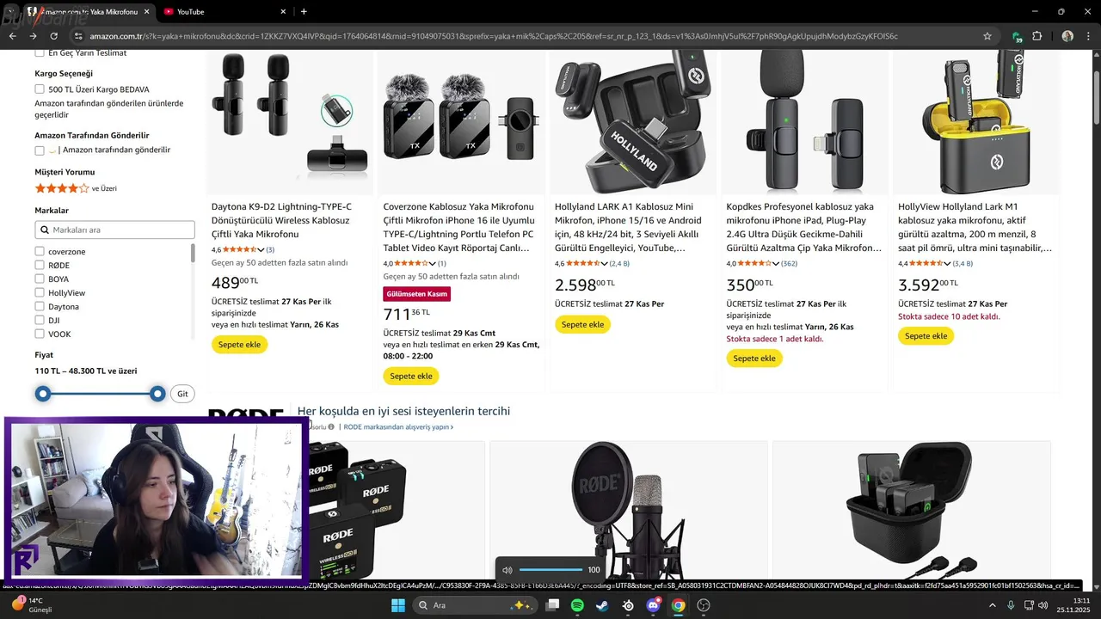1101x619 pixels.
Task: Open Kopdkes product image thumbnail
Action: coord(803,122)
